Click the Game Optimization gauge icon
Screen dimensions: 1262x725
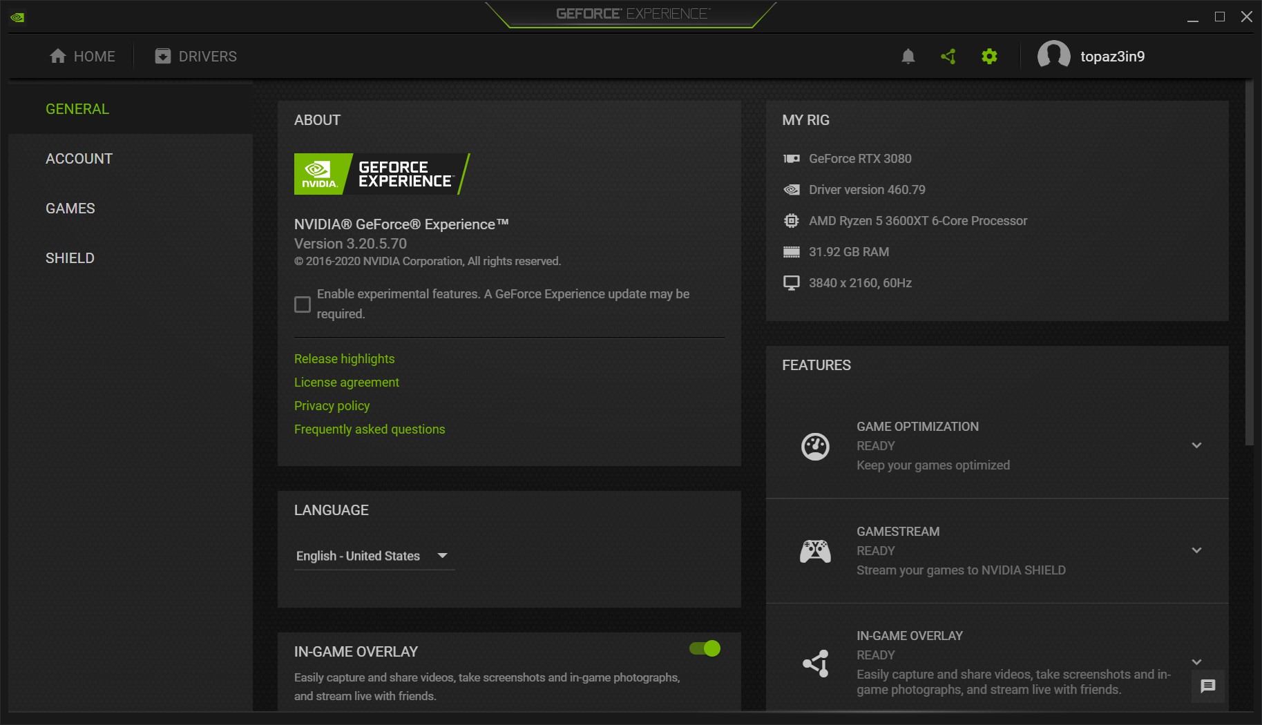point(815,446)
